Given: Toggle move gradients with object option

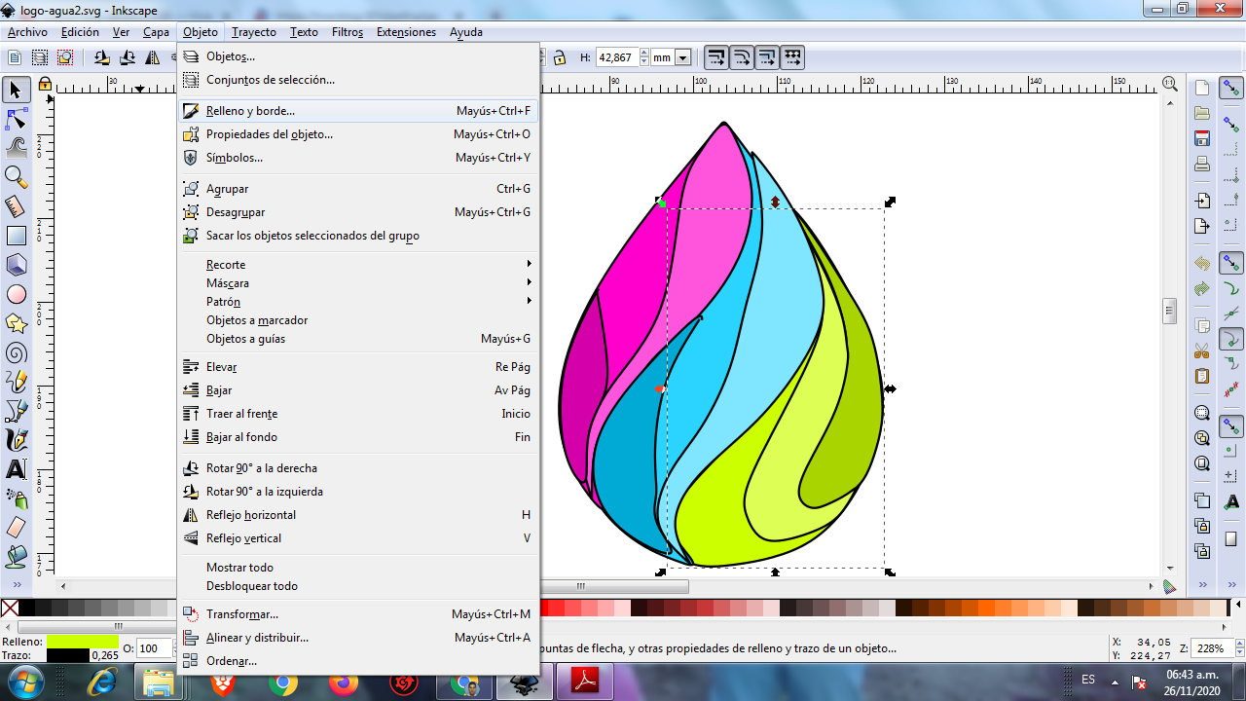Looking at the screenshot, I should point(767,57).
